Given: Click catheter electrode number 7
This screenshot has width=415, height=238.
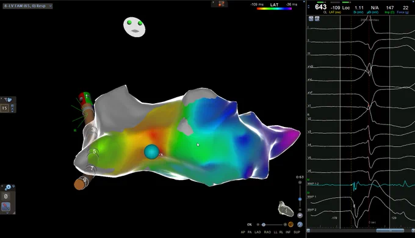Looking at the screenshot, I should coord(92,168).
